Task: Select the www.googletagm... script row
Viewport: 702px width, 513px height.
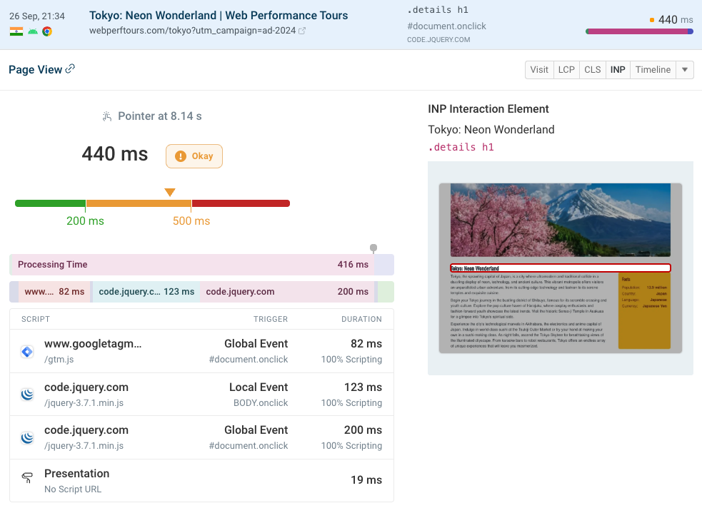Action: point(201,351)
